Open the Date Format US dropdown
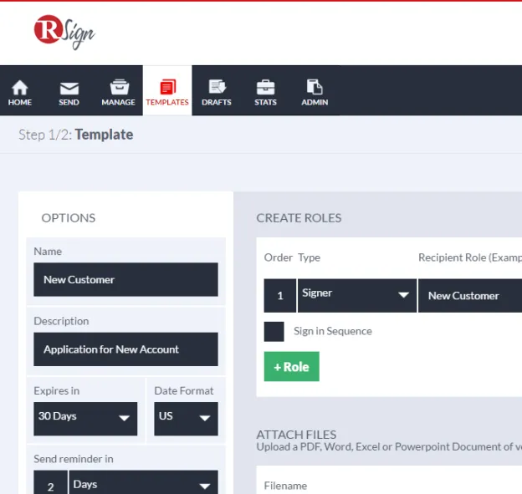This screenshot has height=494, width=522. (x=186, y=419)
